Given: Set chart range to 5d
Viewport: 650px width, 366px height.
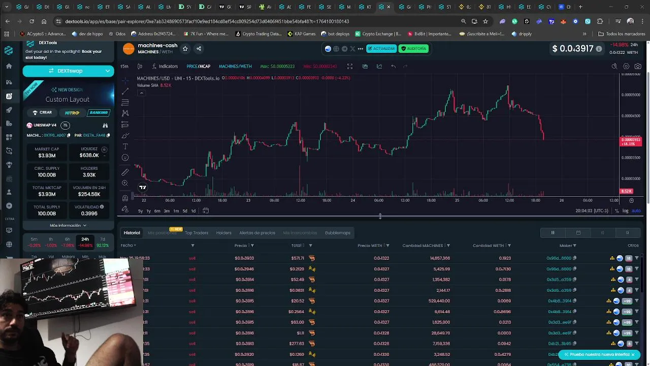Looking at the screenshot, I should point(185,210).
